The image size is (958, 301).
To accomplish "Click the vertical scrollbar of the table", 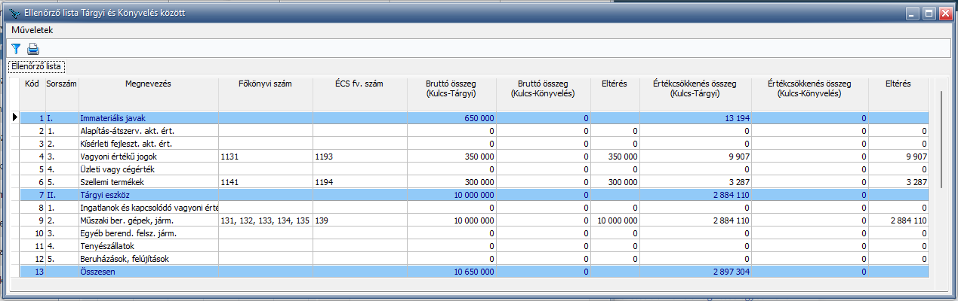I will (941, 138).
